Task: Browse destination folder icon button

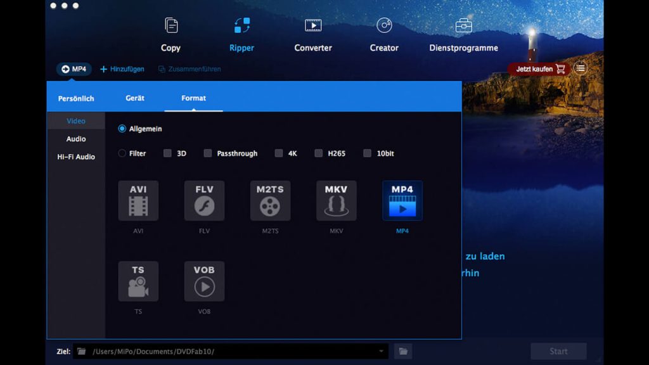Action: click(x=402, y=351)
